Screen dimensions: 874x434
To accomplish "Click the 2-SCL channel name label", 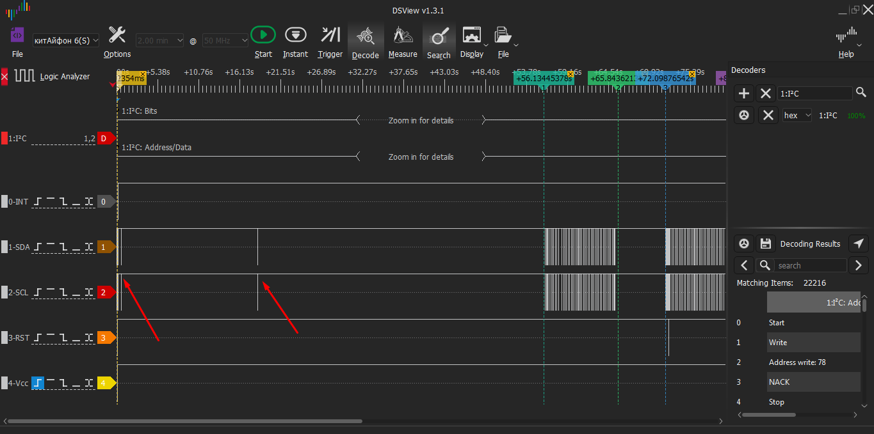I will tap(18, 292).
